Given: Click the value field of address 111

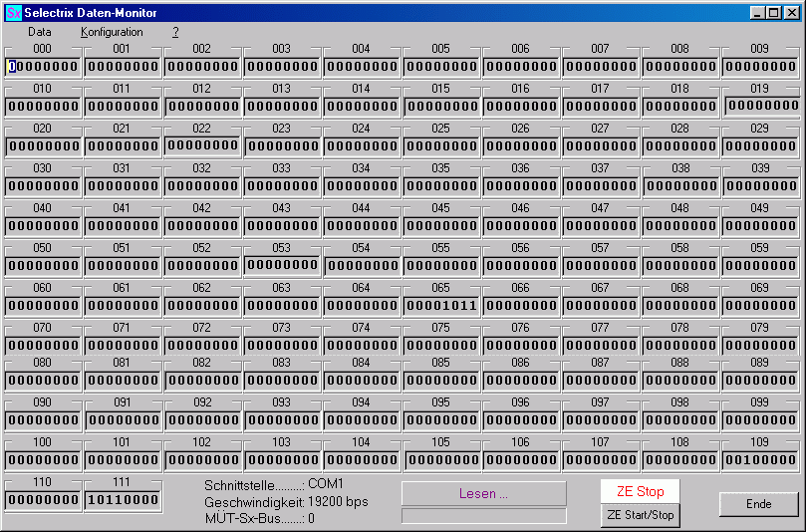Looking at the screenshot, I should (x=123, y=499).
